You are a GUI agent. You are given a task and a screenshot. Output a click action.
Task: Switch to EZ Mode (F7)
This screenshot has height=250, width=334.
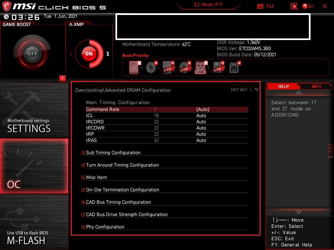pyautogui.click(x=208, y=5)
